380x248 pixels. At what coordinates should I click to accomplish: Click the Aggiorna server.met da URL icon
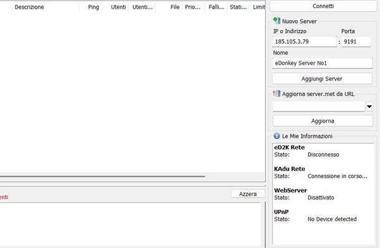[277, 93]
